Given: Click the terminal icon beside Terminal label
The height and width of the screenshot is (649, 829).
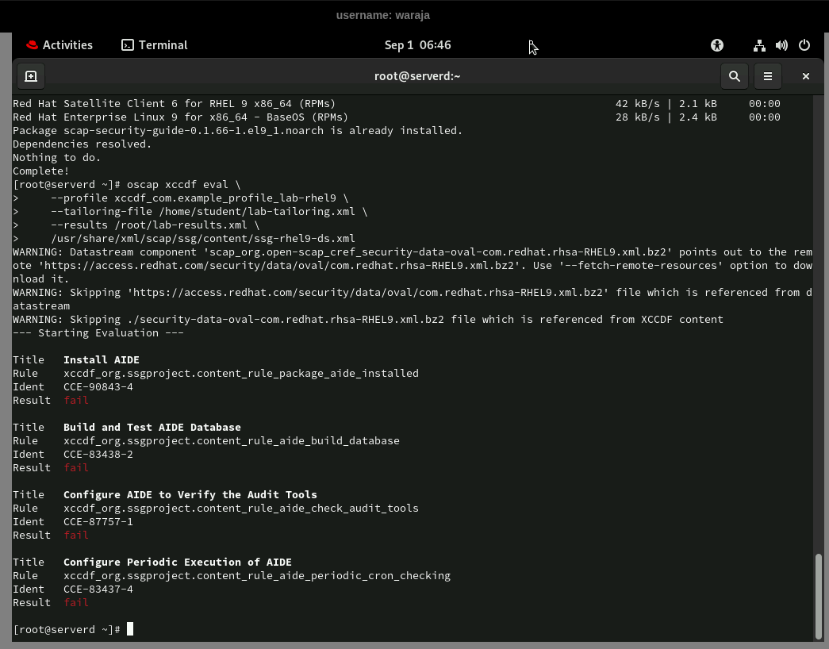Looking at the screenshot, I should [128, 45].
